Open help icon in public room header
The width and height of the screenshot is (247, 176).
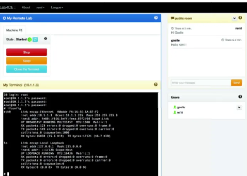coord(240,18)
